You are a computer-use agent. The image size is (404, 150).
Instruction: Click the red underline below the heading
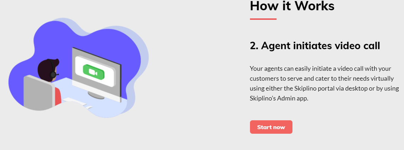263,19
